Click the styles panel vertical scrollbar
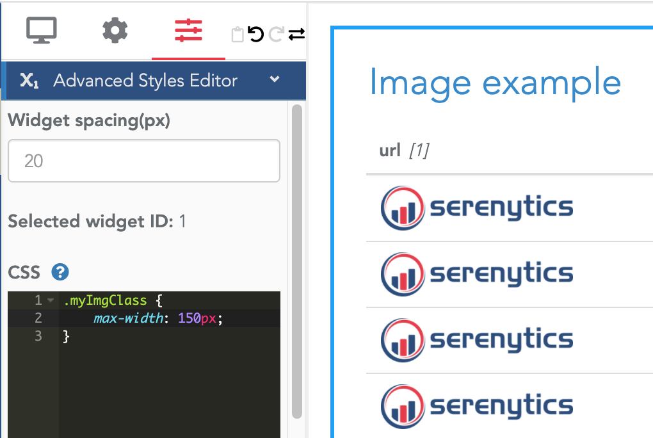Screen dimensions: 653x438 [297, 261]
